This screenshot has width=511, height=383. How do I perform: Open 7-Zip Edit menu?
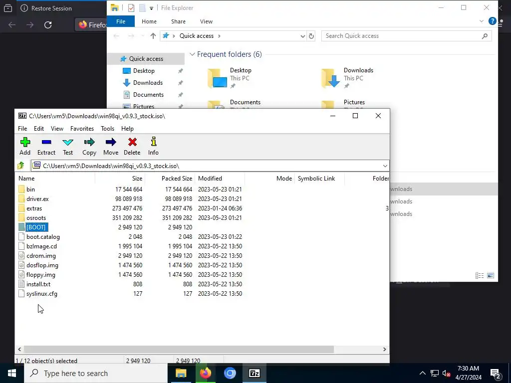point(39,129)
